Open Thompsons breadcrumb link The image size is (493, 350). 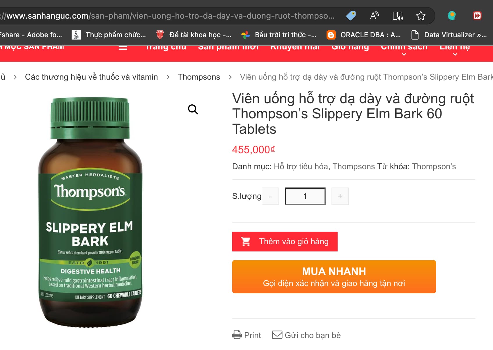(199, 77)
